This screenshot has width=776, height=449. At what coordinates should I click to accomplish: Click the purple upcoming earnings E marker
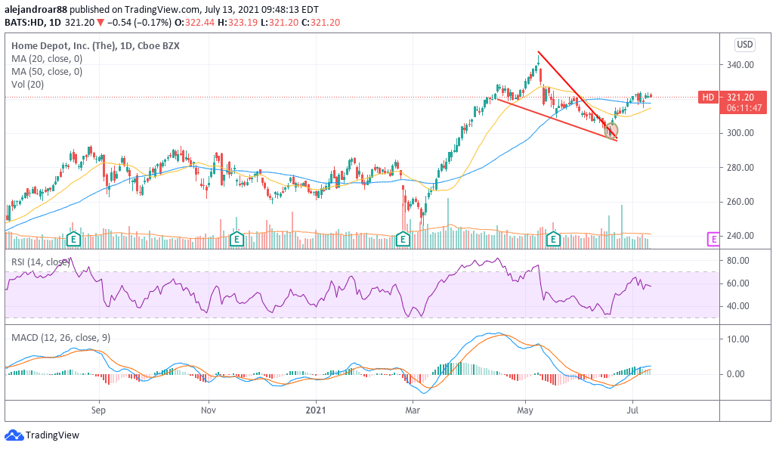pyautogui.click(x=713, y=240)
